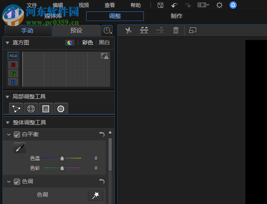
Task: Click the auto tone magic wand button
Action: (x=96, y=195)
